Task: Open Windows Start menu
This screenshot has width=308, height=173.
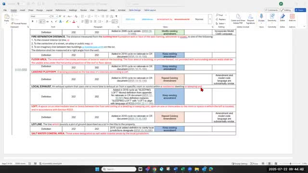Action: (97, 169)
